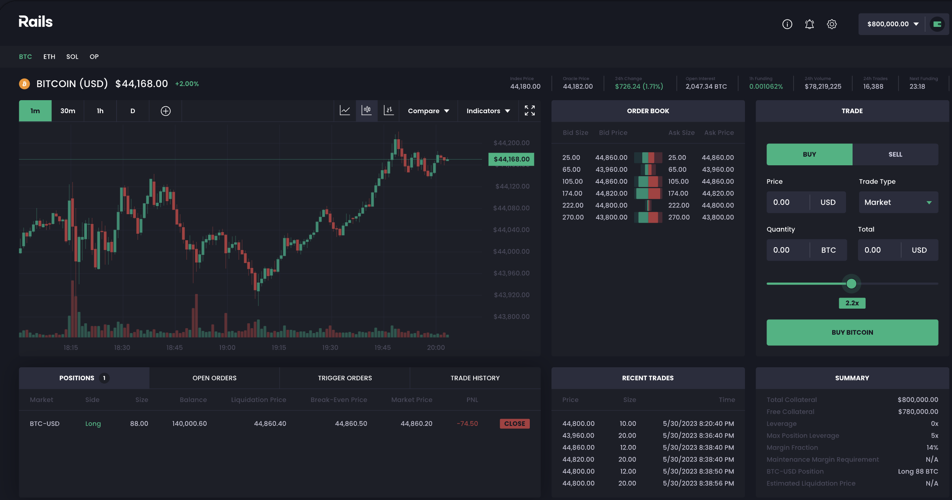Image resolution: width=952 pixels, height=500 pixels.
Task: Click the account/wallet dropdown icon
Action: click(x=915, y=24)
